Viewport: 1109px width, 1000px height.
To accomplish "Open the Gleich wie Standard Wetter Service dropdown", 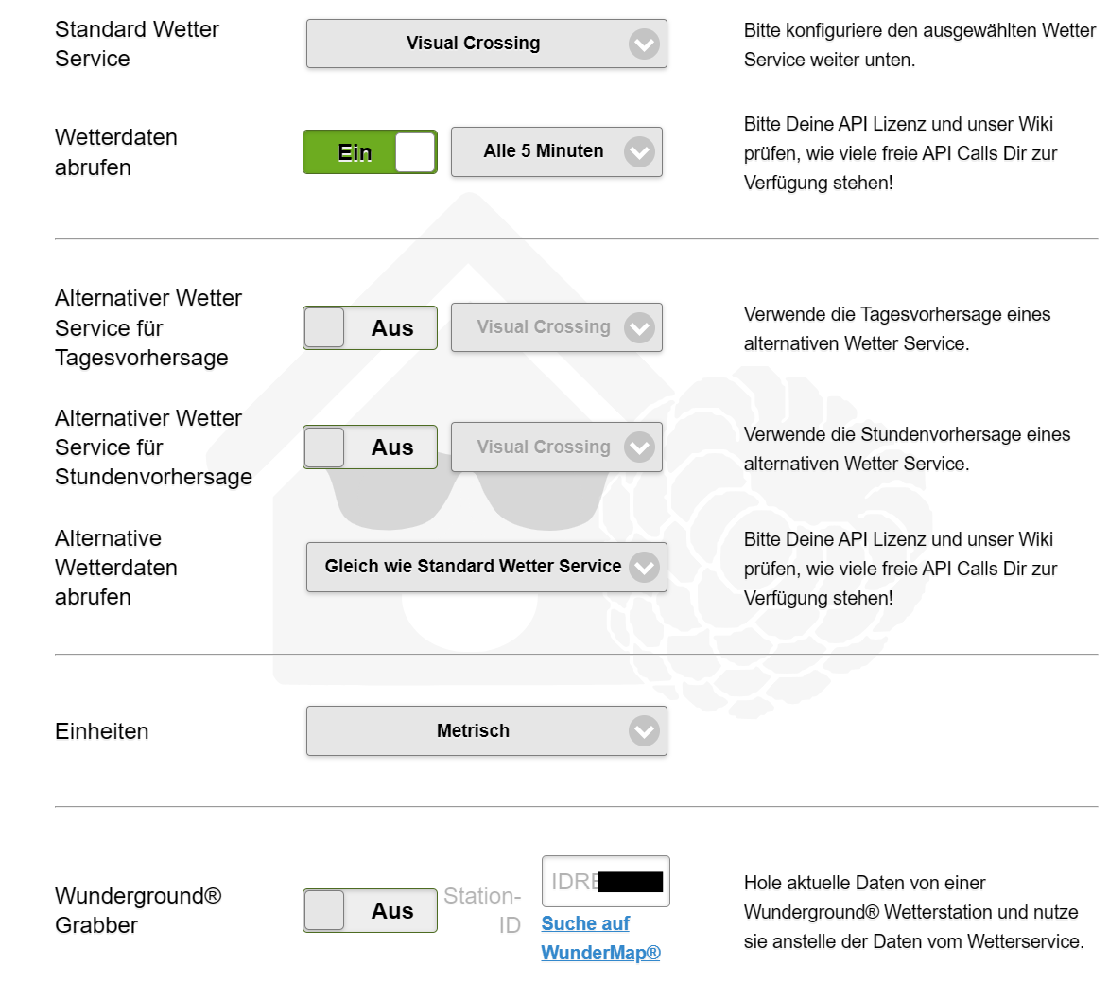I will (473, 567).
